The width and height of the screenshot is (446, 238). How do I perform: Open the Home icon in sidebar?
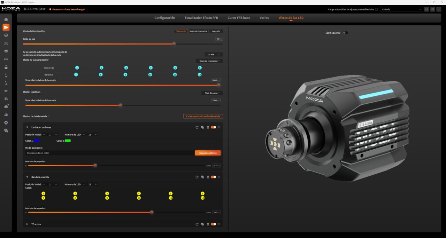click(x=6, y=19)
